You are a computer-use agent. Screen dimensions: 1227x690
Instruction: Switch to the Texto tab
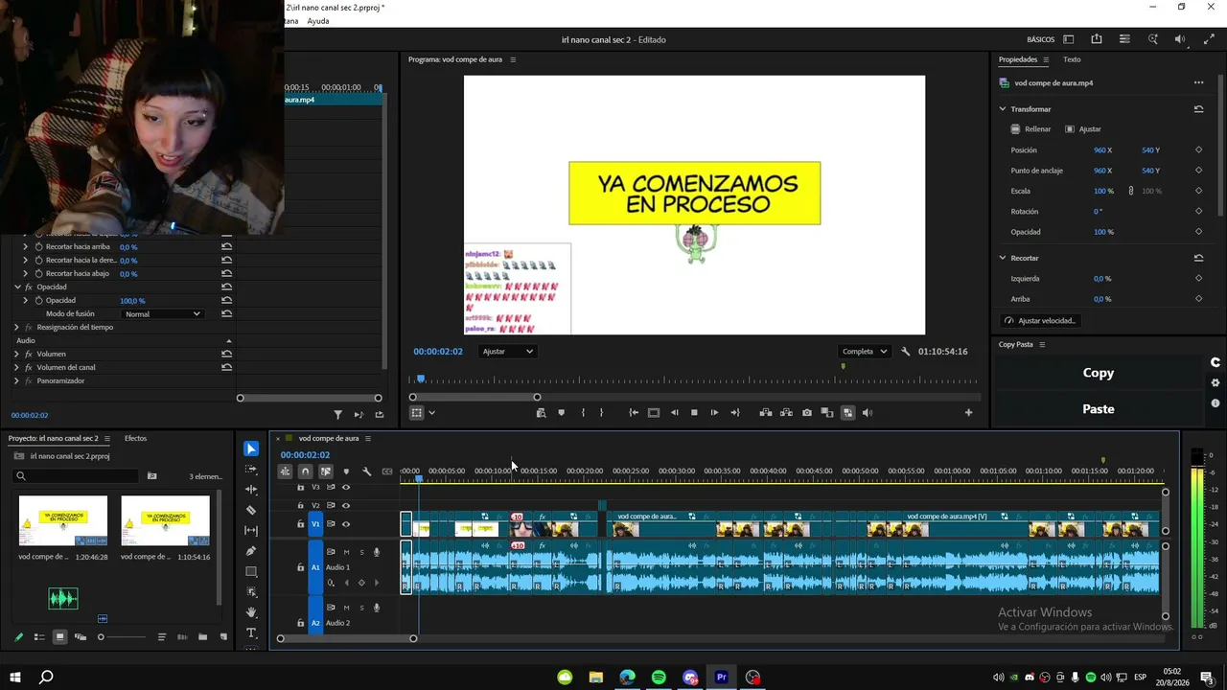point(1072,59)
